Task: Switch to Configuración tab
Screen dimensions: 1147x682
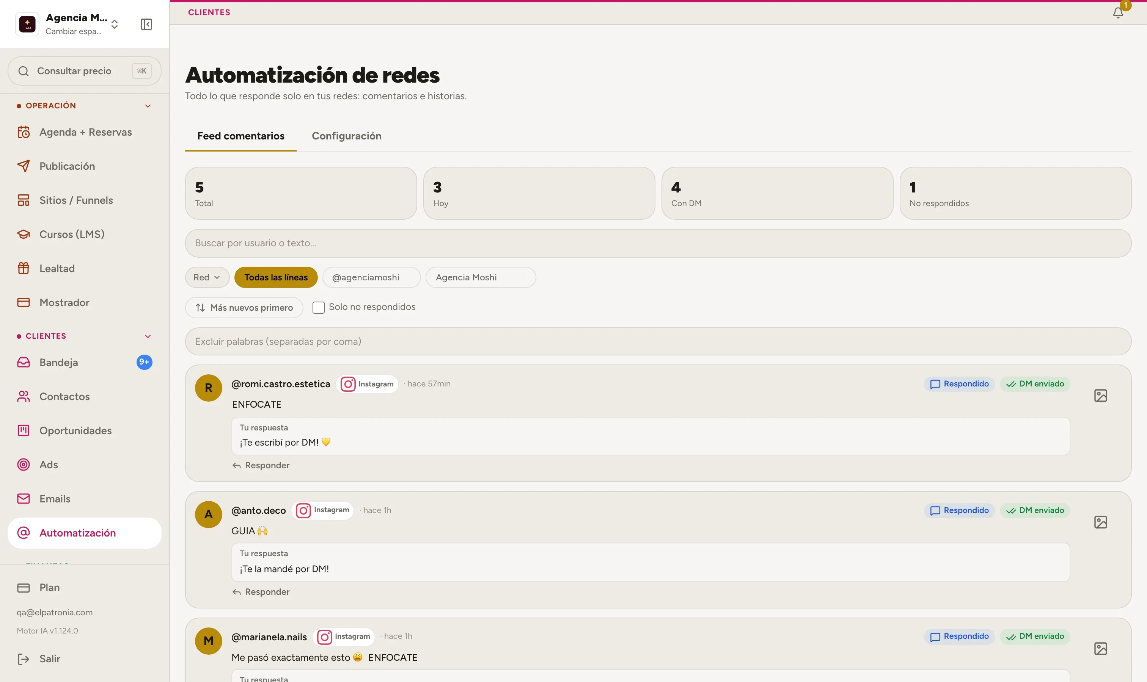Action: [346, 136]
